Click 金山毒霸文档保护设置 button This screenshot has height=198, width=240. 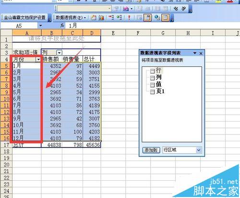pyautogui.click(x=25, y=17)
